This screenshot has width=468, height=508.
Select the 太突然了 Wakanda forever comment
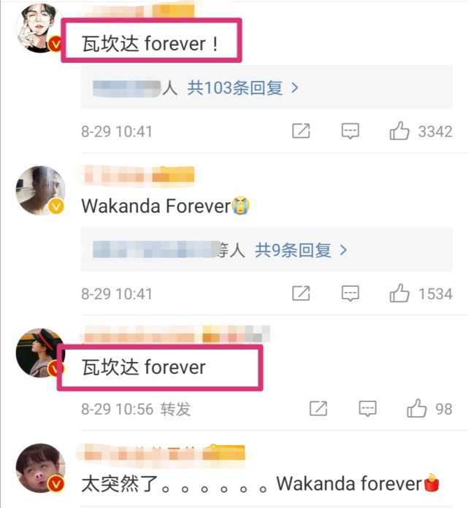[260, 483]
